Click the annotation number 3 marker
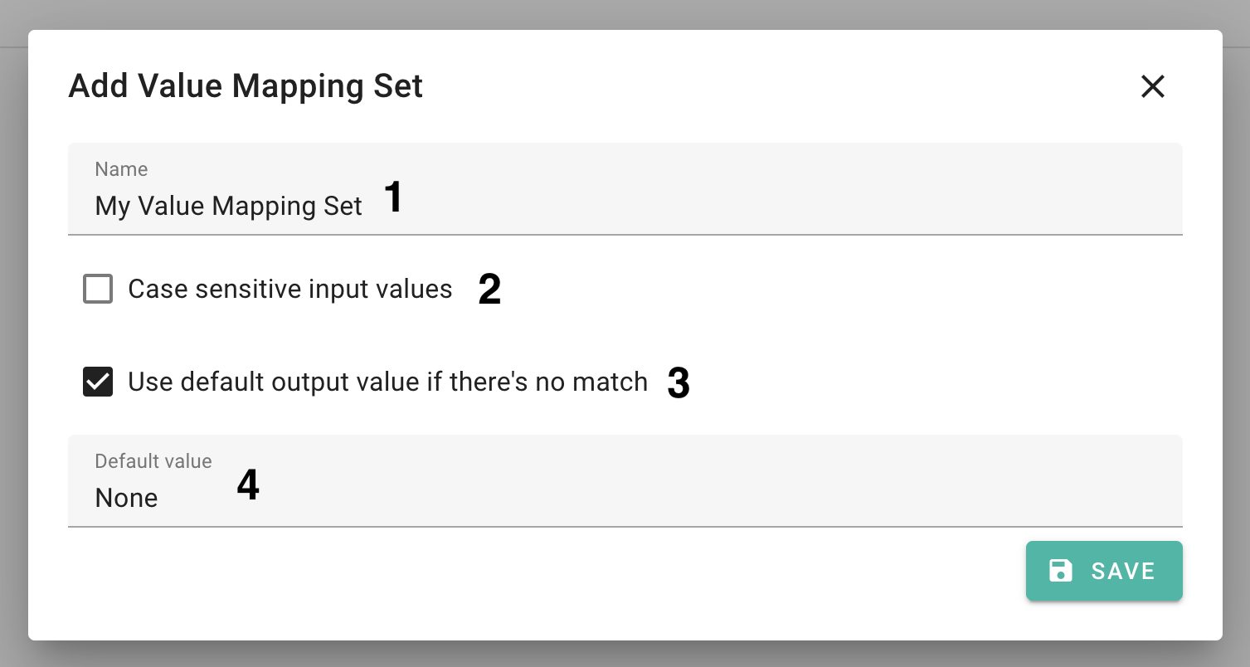Image resolution: width=1250 pixels, height=667 pixels. (679, 383)
